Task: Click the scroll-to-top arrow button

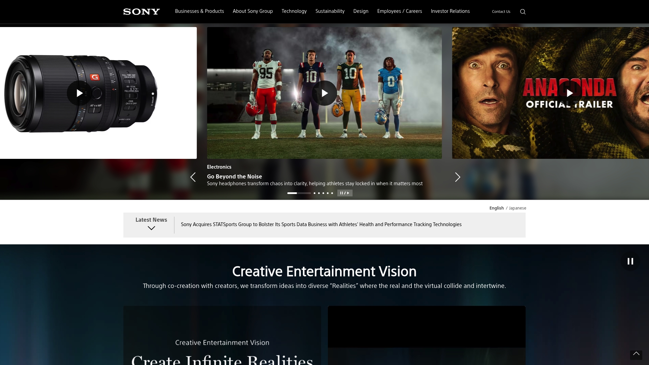Action: click(x=636, y=354)
